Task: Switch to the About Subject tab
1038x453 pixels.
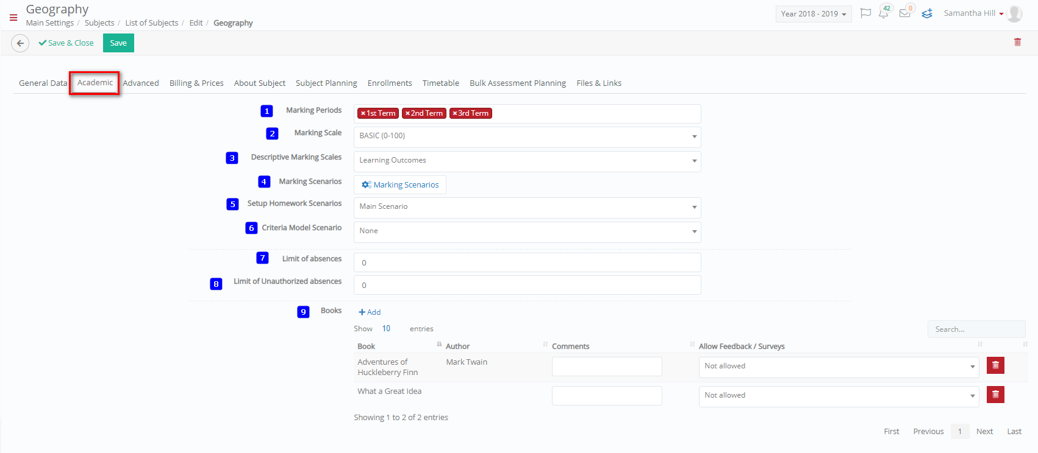Action: coord(260,83)
